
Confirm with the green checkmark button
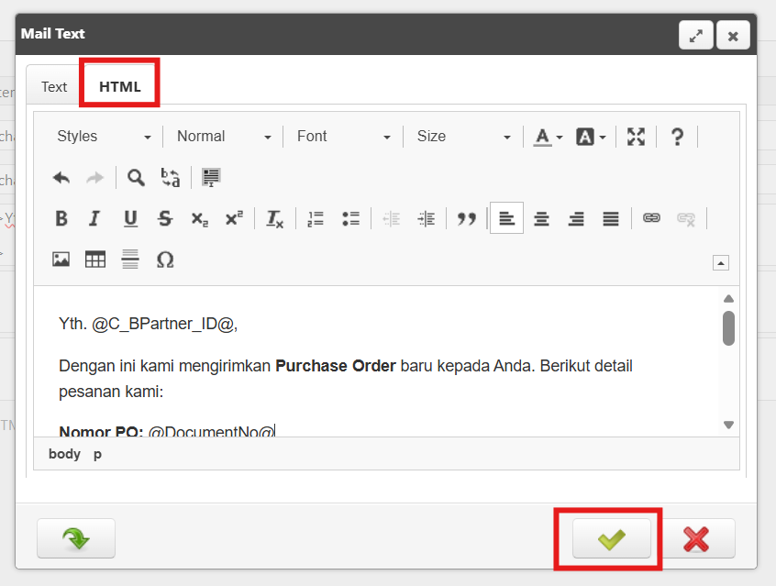611,538
